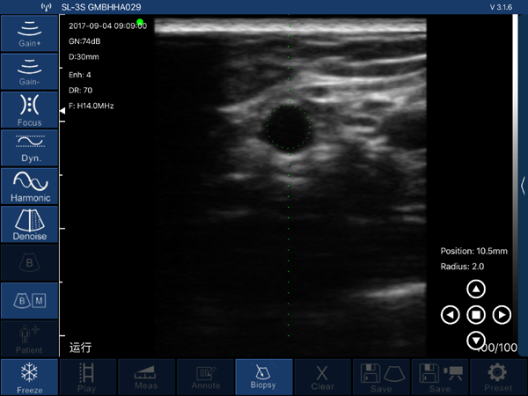Switch to B mode imaging
The width and height of the screenshot is (528, 396).
point(28,262)
